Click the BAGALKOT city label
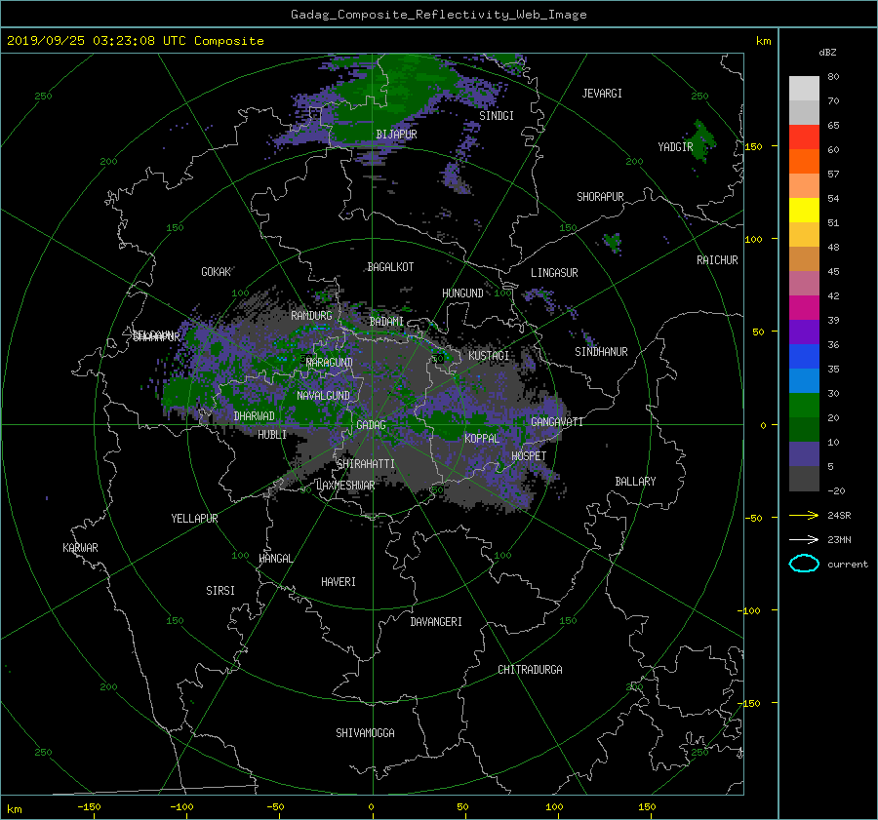 click(390, 267)
